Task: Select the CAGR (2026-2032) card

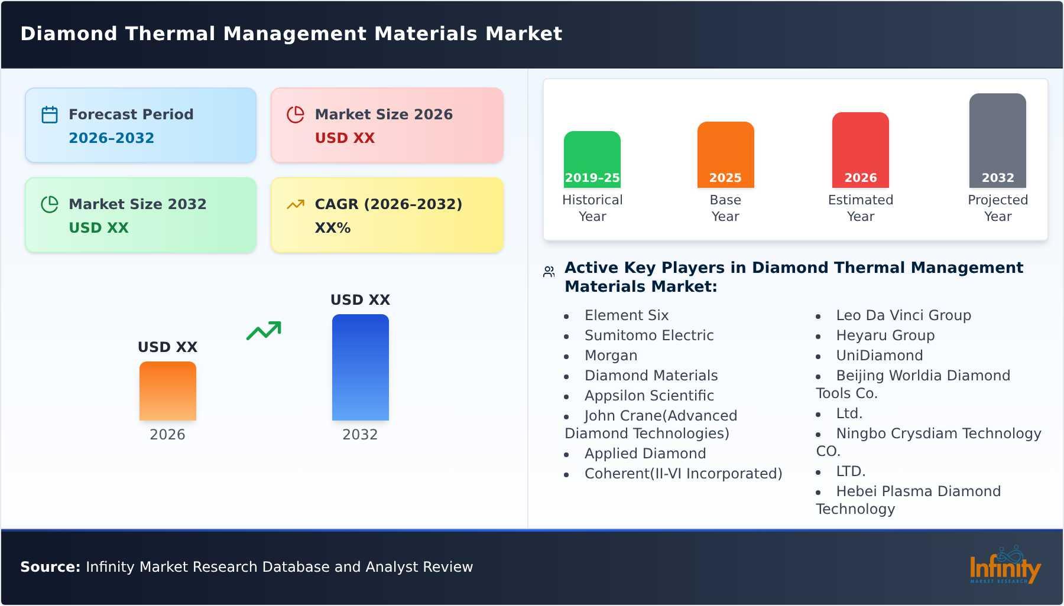Action: [x=387, y=215]
